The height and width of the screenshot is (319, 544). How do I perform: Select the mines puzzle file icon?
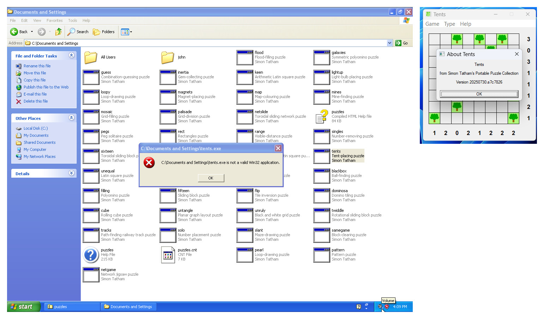pyautogui.click(x=322, y=97)
